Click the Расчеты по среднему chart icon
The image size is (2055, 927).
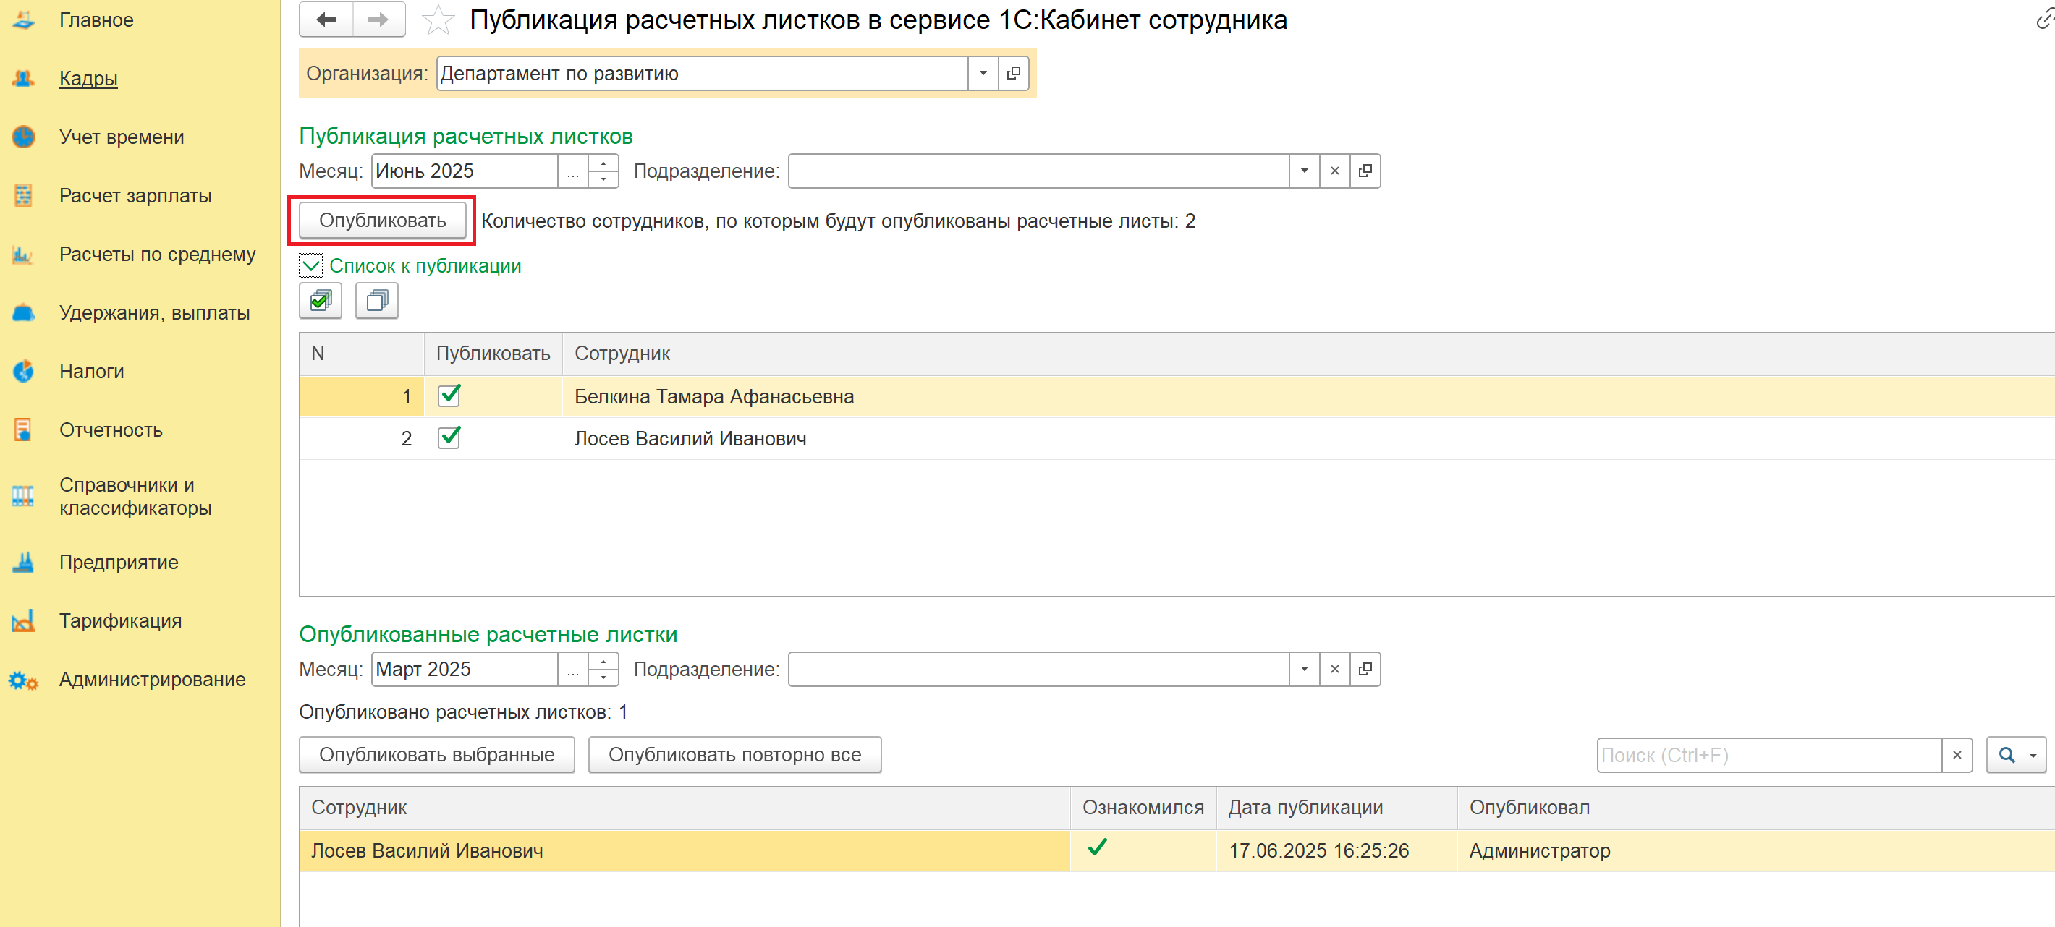point(23,255)
